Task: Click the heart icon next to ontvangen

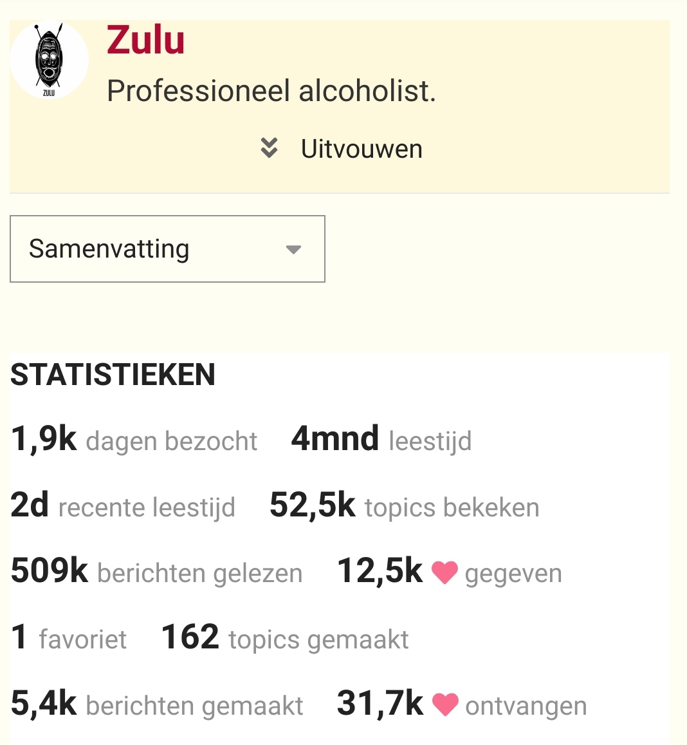Action: coord(445,704)
